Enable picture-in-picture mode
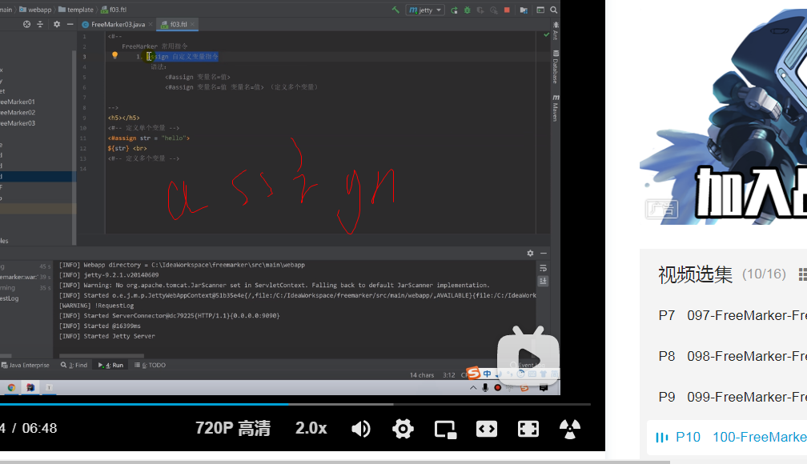Image resolution: width=807 pixels, height=464 pixels. (x=445, y=429)
